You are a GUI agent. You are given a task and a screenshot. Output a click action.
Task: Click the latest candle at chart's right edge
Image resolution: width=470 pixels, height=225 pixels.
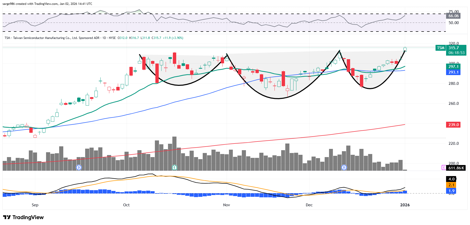click(405, 49)
